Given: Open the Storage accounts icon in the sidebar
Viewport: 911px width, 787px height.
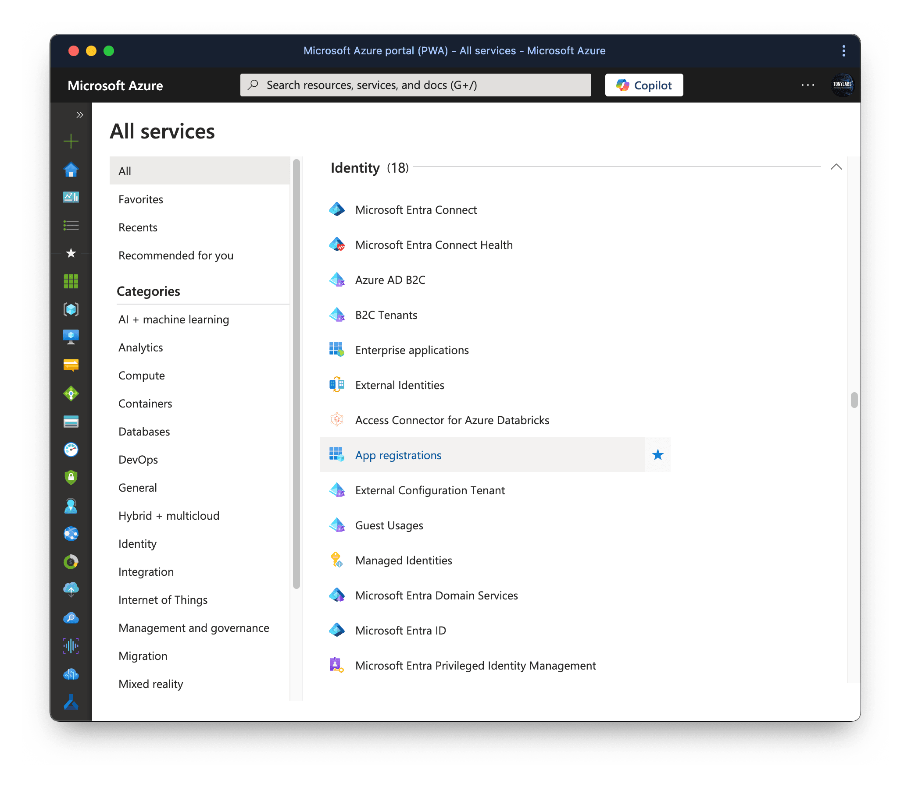Looking at the screenshot, I should (x=71, y=422).
